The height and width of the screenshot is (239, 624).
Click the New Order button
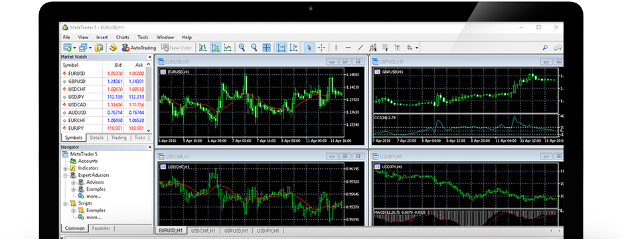pyautogui.click(x=177, y=48)
